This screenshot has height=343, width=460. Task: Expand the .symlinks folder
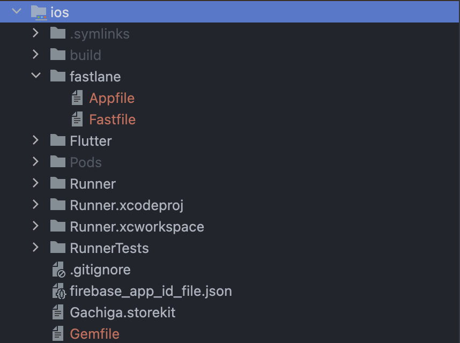tap(35, 33)
